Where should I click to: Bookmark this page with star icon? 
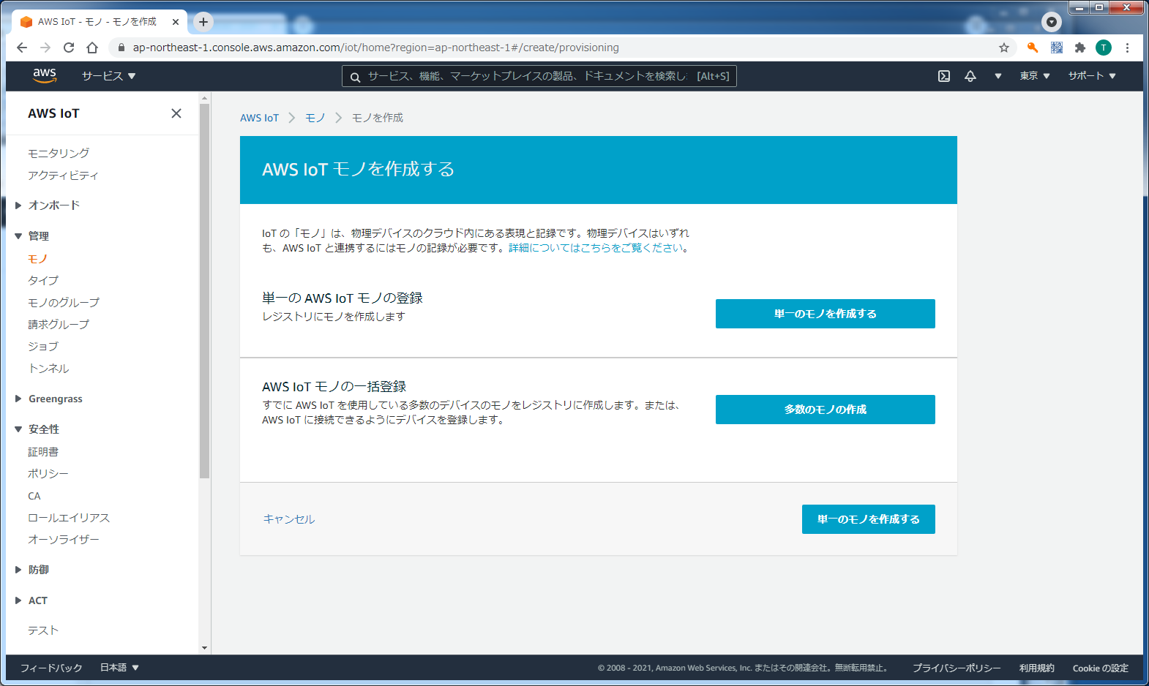(x=1004, y=48)
